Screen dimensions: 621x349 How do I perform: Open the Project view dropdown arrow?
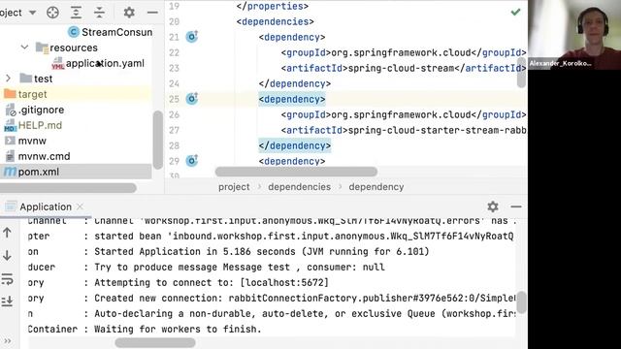(x=32, y=13)
